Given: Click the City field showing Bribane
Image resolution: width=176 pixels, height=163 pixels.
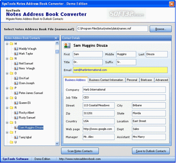Looking at the screenshot, I should pos(149,105).
